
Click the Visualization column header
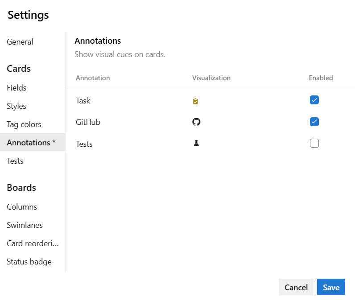click(211, 78)
